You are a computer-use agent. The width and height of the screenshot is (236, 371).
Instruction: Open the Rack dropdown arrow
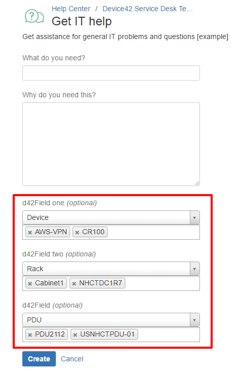tap(194, 269)
